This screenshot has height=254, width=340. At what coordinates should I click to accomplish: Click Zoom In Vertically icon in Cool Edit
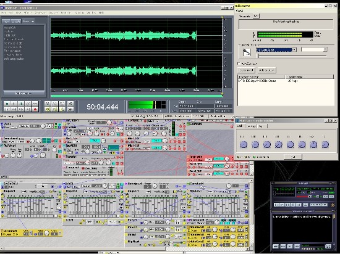tap(70, 104)
